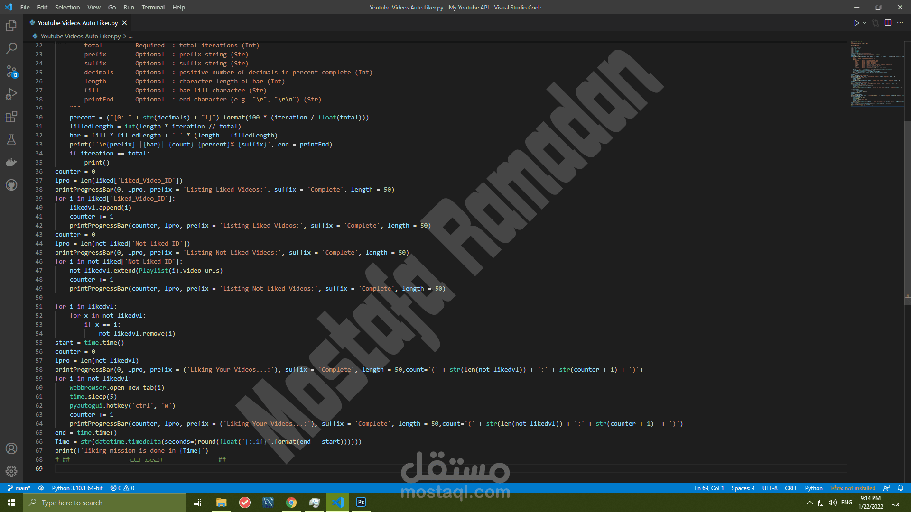Toggle the Split Editor button top right
The width and height of the screenshot is (911, 512).
coord(887,22)
